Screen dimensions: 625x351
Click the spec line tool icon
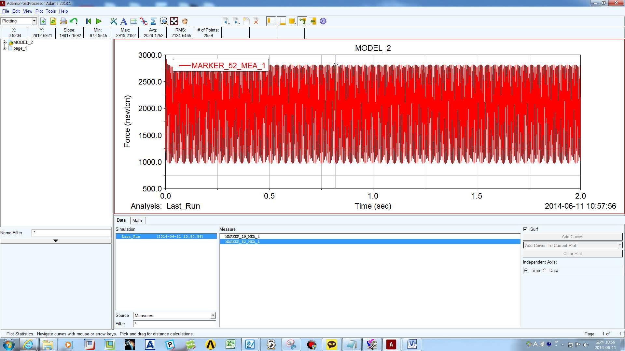pyautogui.click(x=133, y=21)
